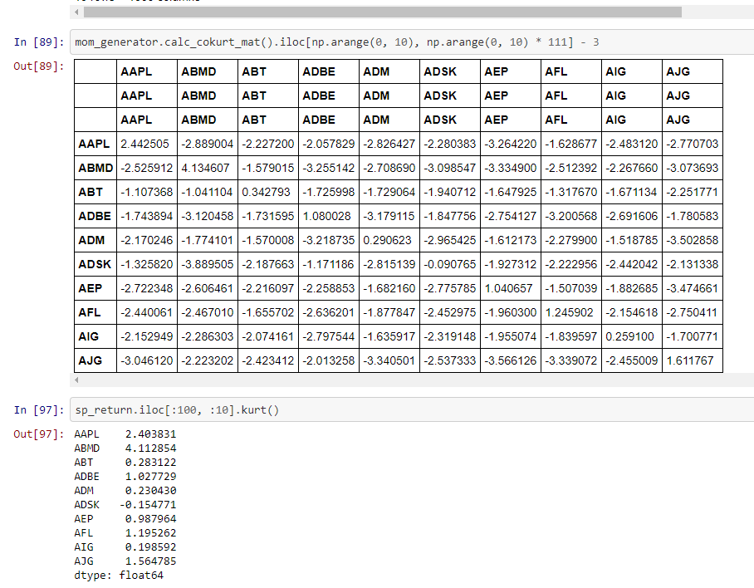Click ADBE row header in table
The height and width of the screenshot is (588, 754).
[95, 216]
